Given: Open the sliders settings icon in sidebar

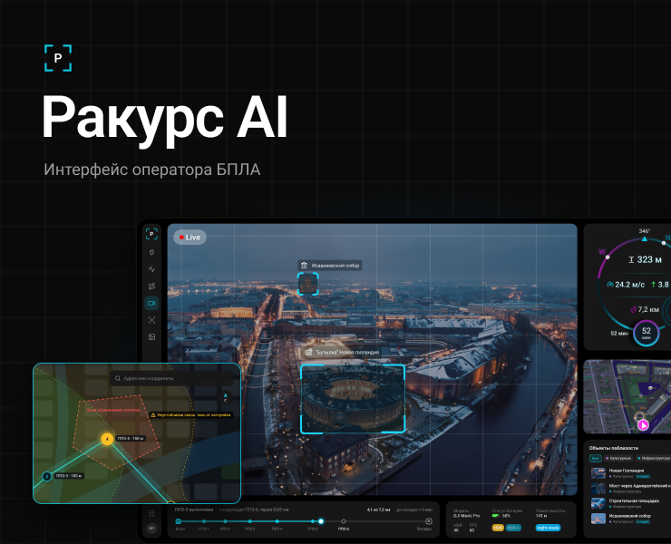Looking at the screenshot, I should tap(151, 513).
